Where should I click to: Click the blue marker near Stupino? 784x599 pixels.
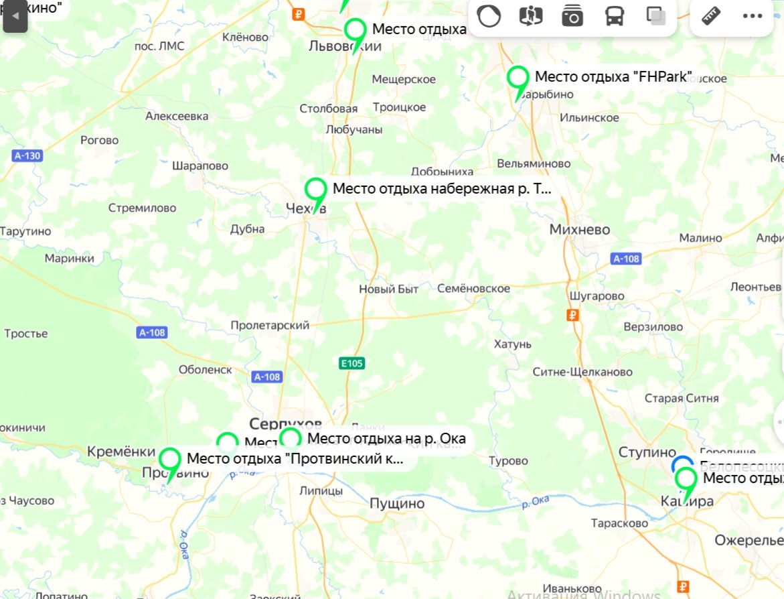pos(682,462)
